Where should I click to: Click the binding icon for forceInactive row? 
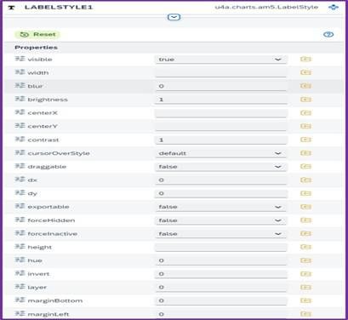(305, 233)
